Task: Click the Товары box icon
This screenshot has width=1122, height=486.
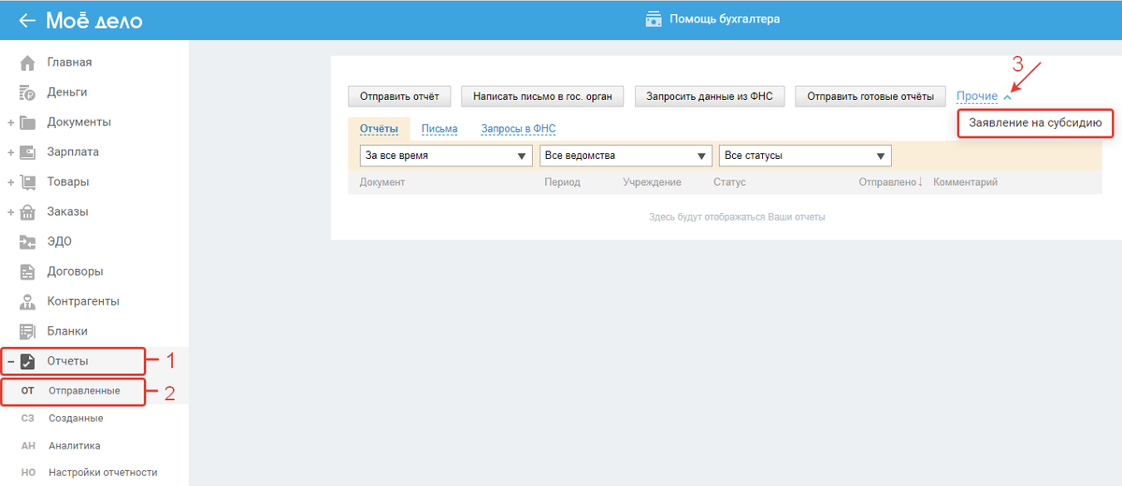Action: (x=28, y=182)
